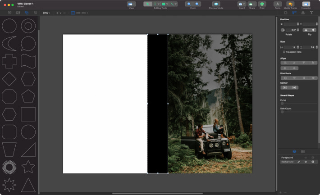This screenshot has height=195, width=320.
Task: Toggle Preview Mode eye icon
Action: click(x=216, y=4)
